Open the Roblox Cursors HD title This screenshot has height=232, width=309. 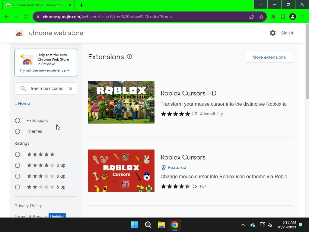click(188, 93)
